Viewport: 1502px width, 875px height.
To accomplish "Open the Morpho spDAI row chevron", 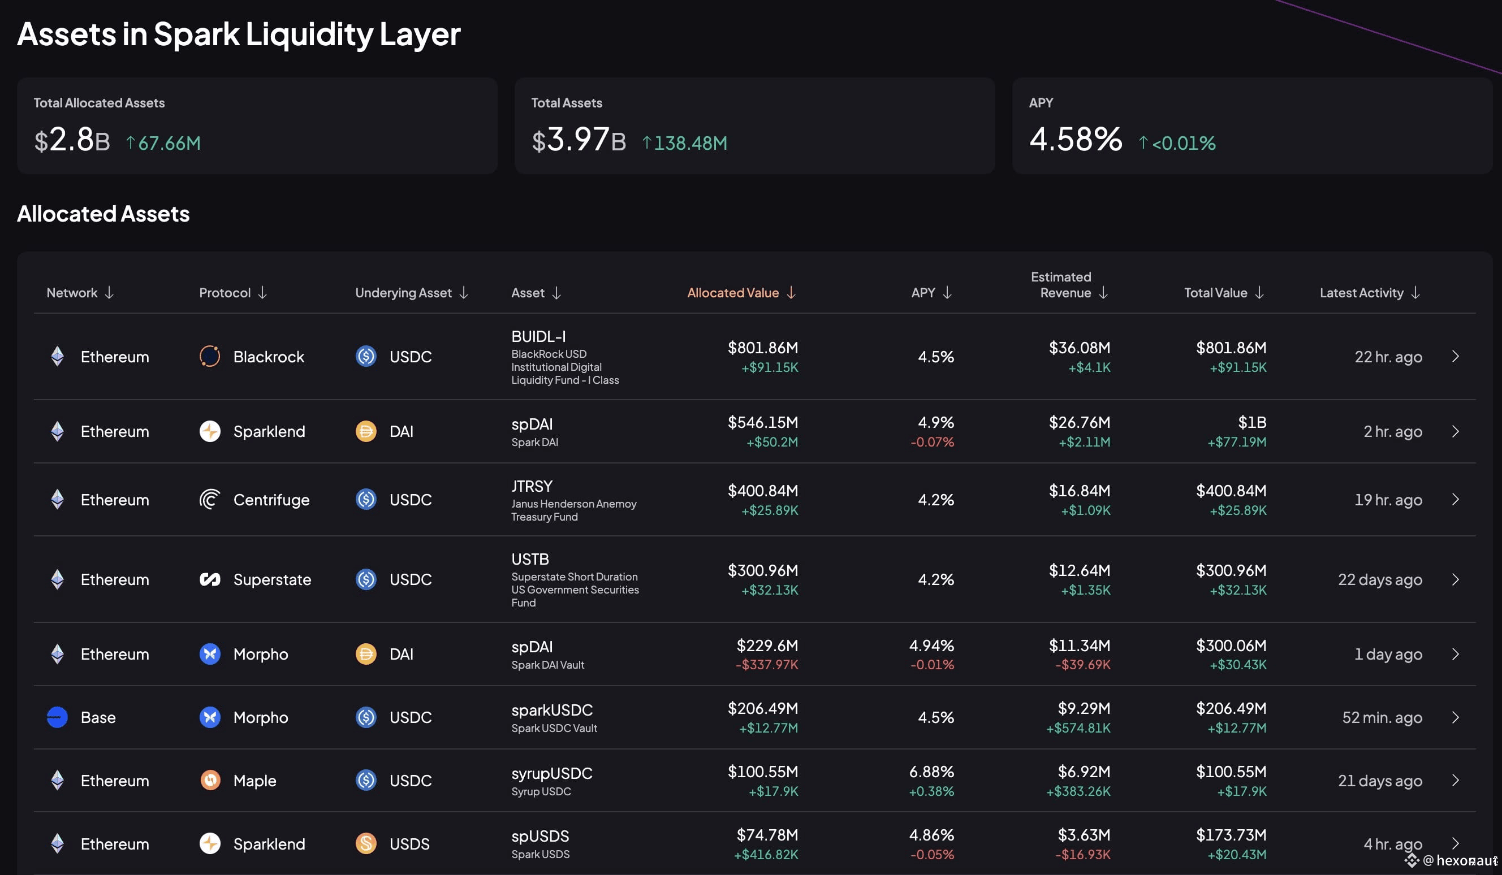I will (x=1455, y=654).
